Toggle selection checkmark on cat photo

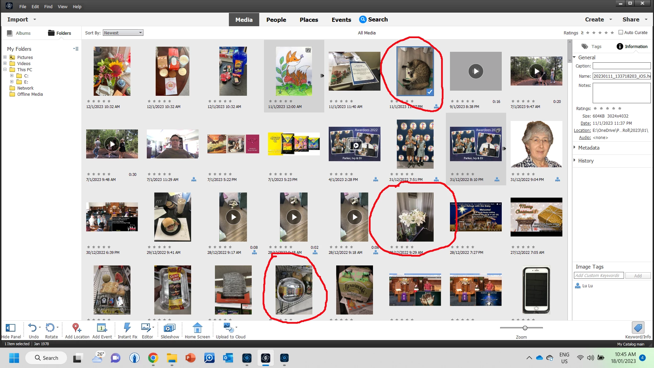point(430,92)
